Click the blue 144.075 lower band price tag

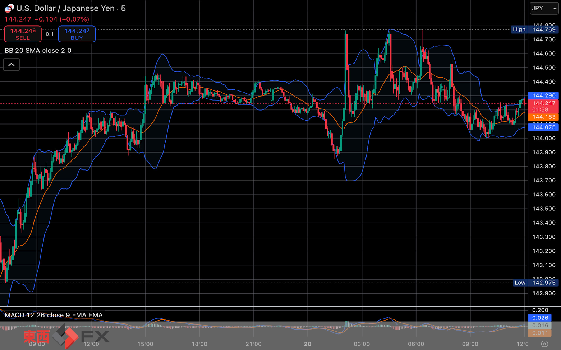pyautogui.click(x=543, y=127)
